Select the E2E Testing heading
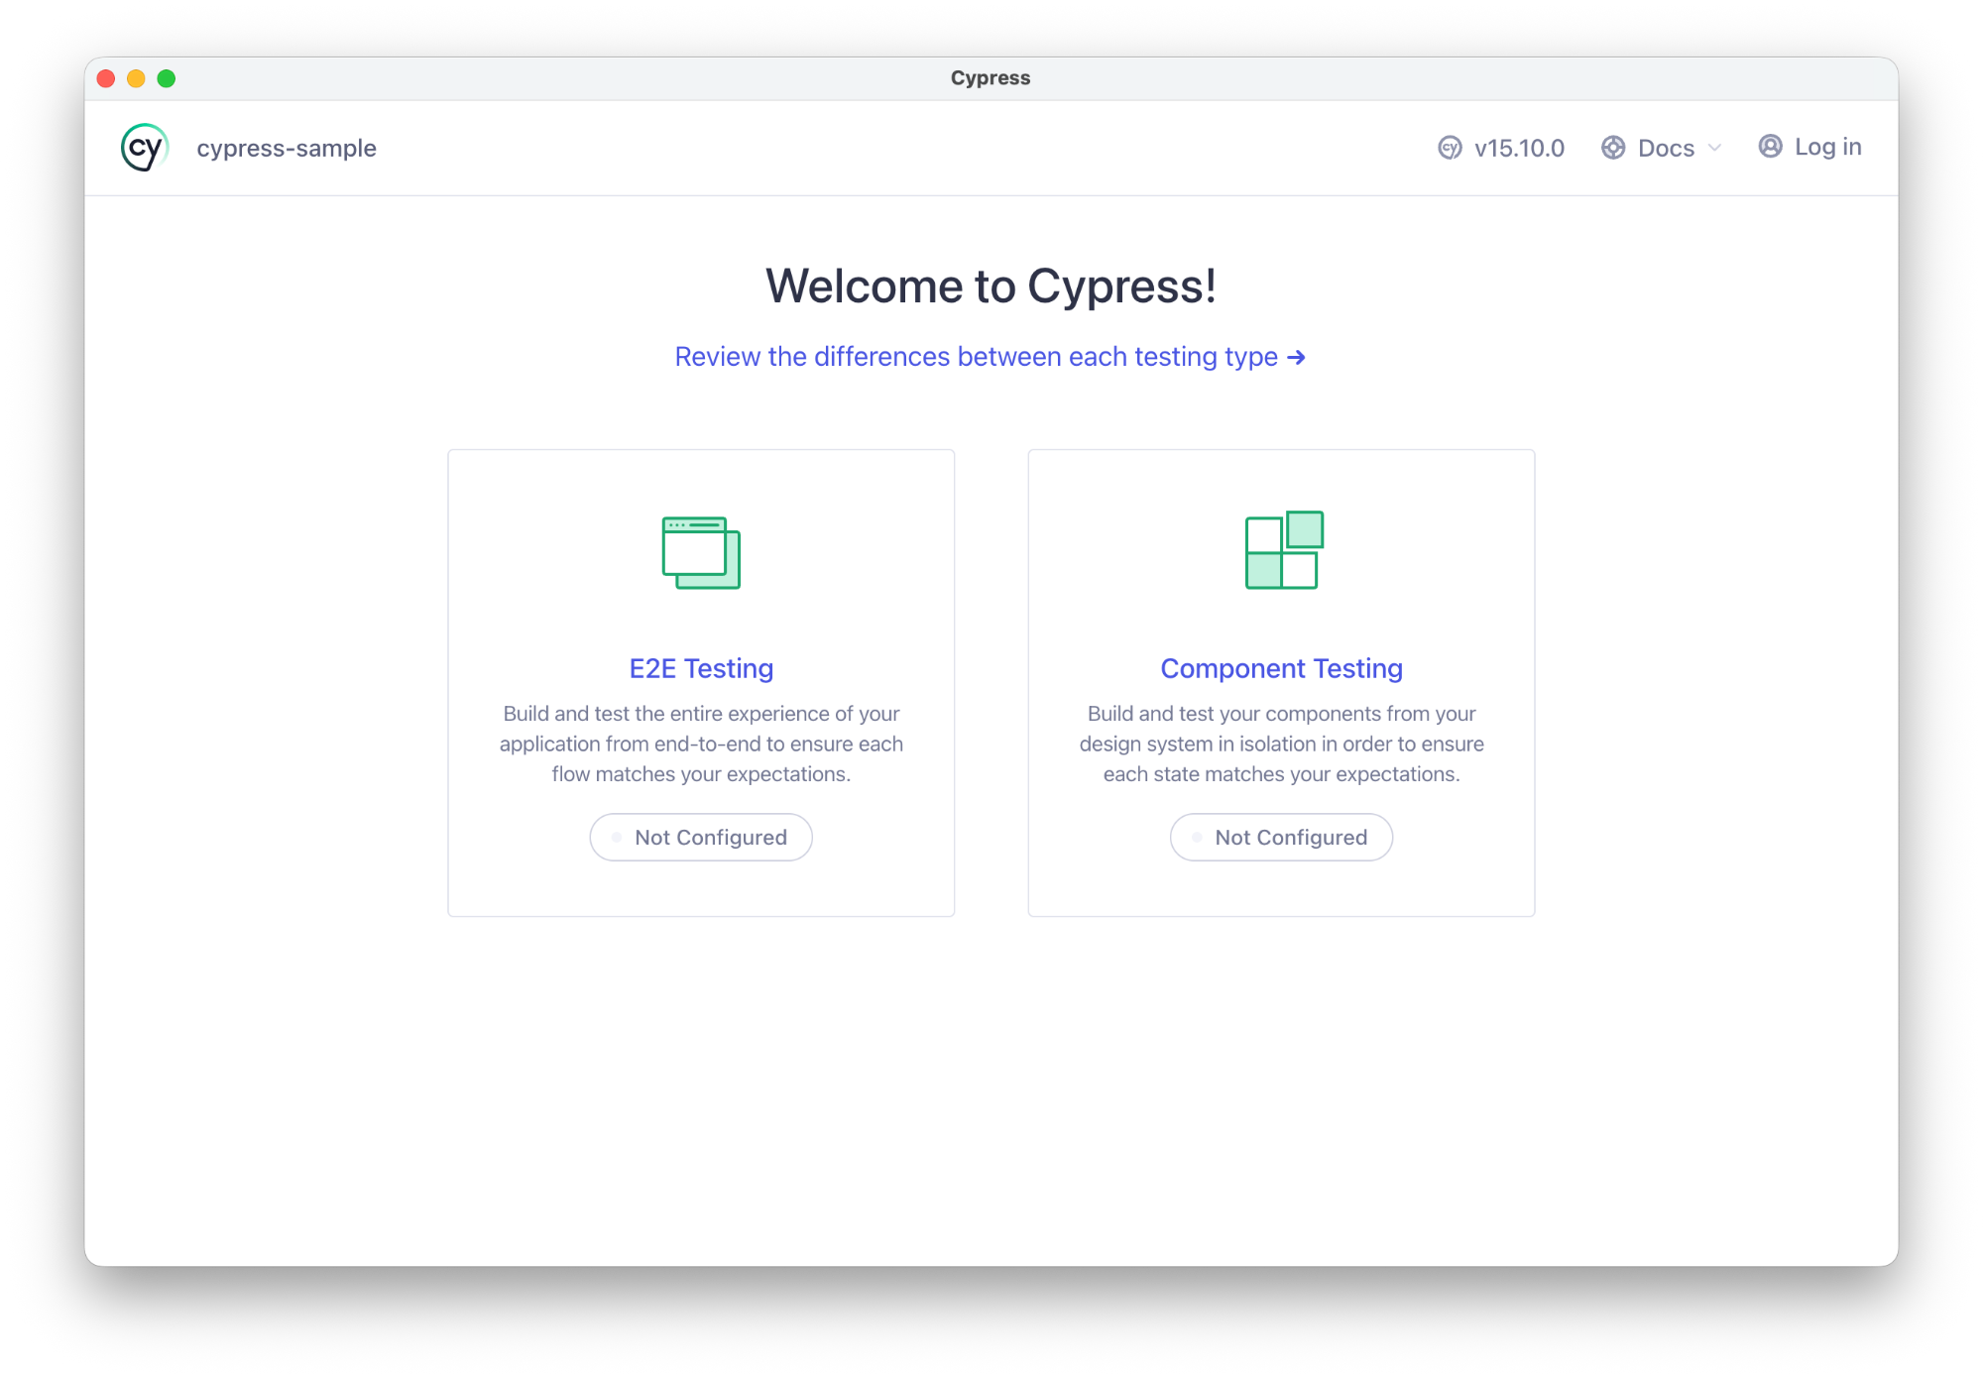This screenshot has height=1378, width=1983. (701, 668)
